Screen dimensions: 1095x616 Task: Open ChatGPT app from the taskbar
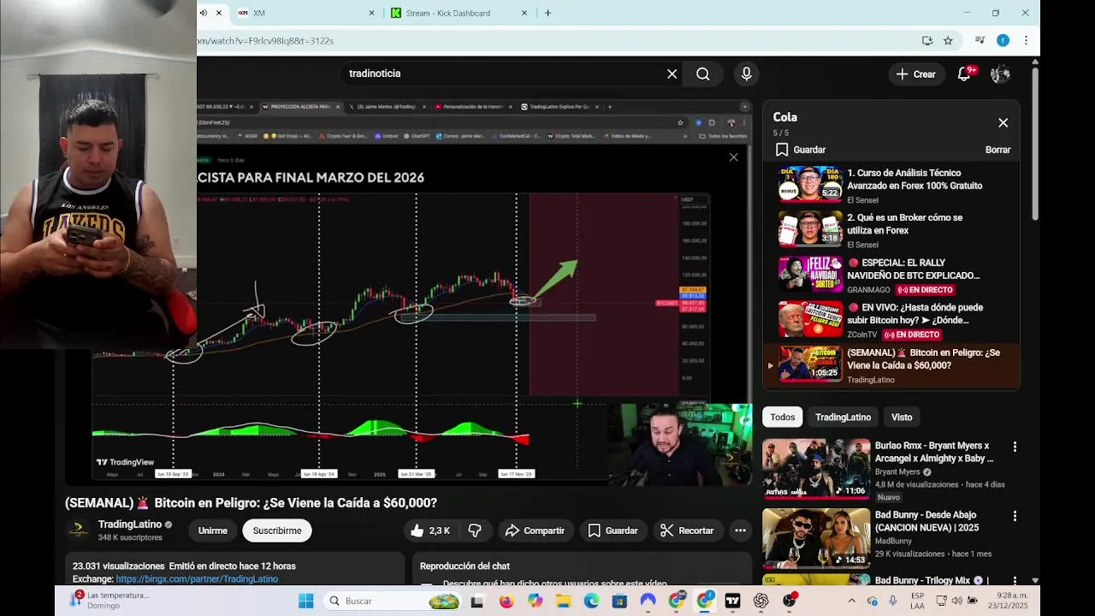pos(761,601)
